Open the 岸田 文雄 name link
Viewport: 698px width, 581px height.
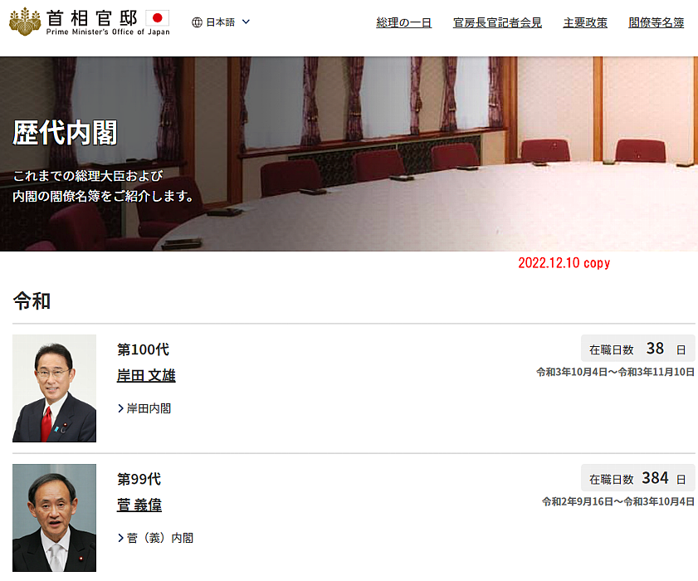(x=146, y=375)
